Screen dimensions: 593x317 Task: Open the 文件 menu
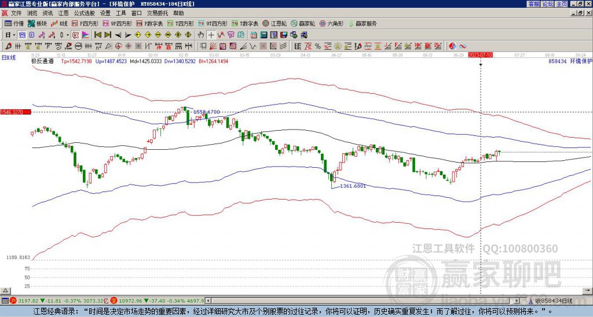[16, 13]
